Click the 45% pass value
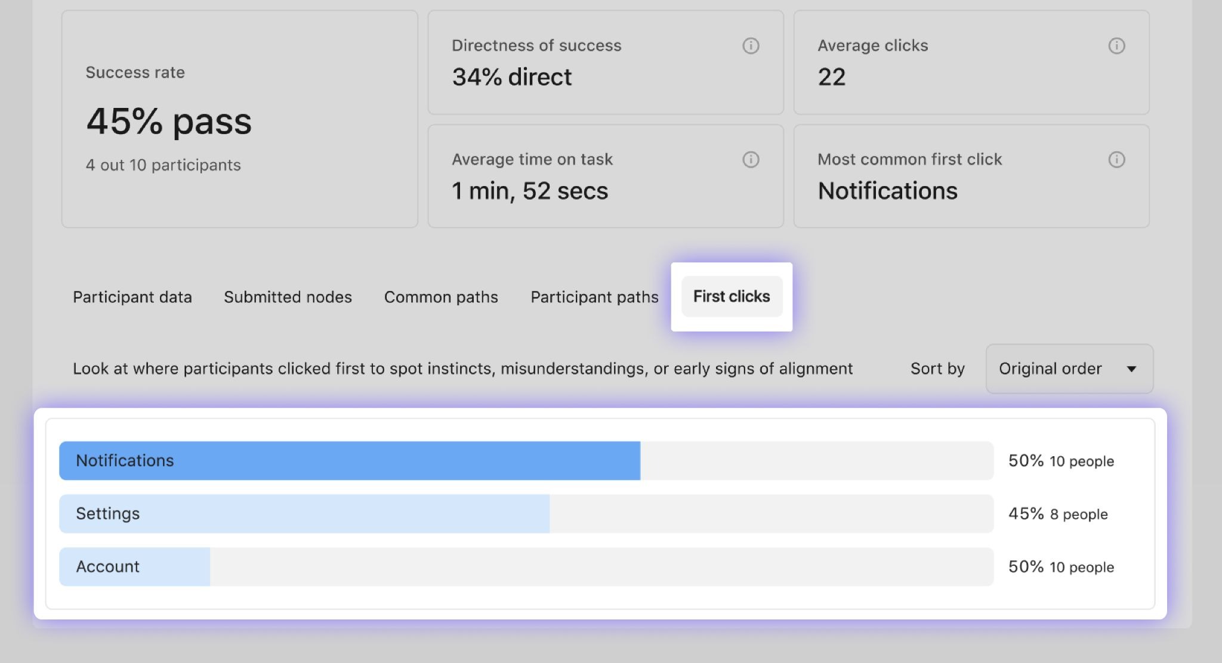 (x=169, y=122)
